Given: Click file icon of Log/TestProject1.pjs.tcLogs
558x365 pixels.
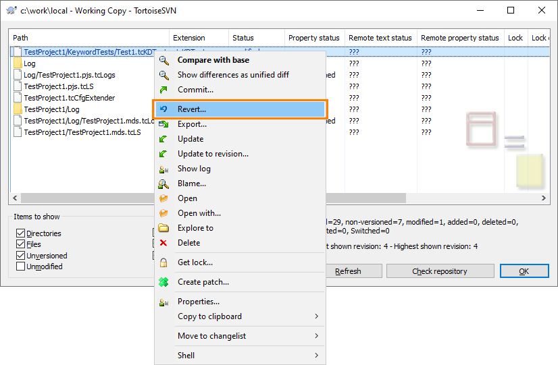Looking at the screenshot, I should [x=18, y=75].
